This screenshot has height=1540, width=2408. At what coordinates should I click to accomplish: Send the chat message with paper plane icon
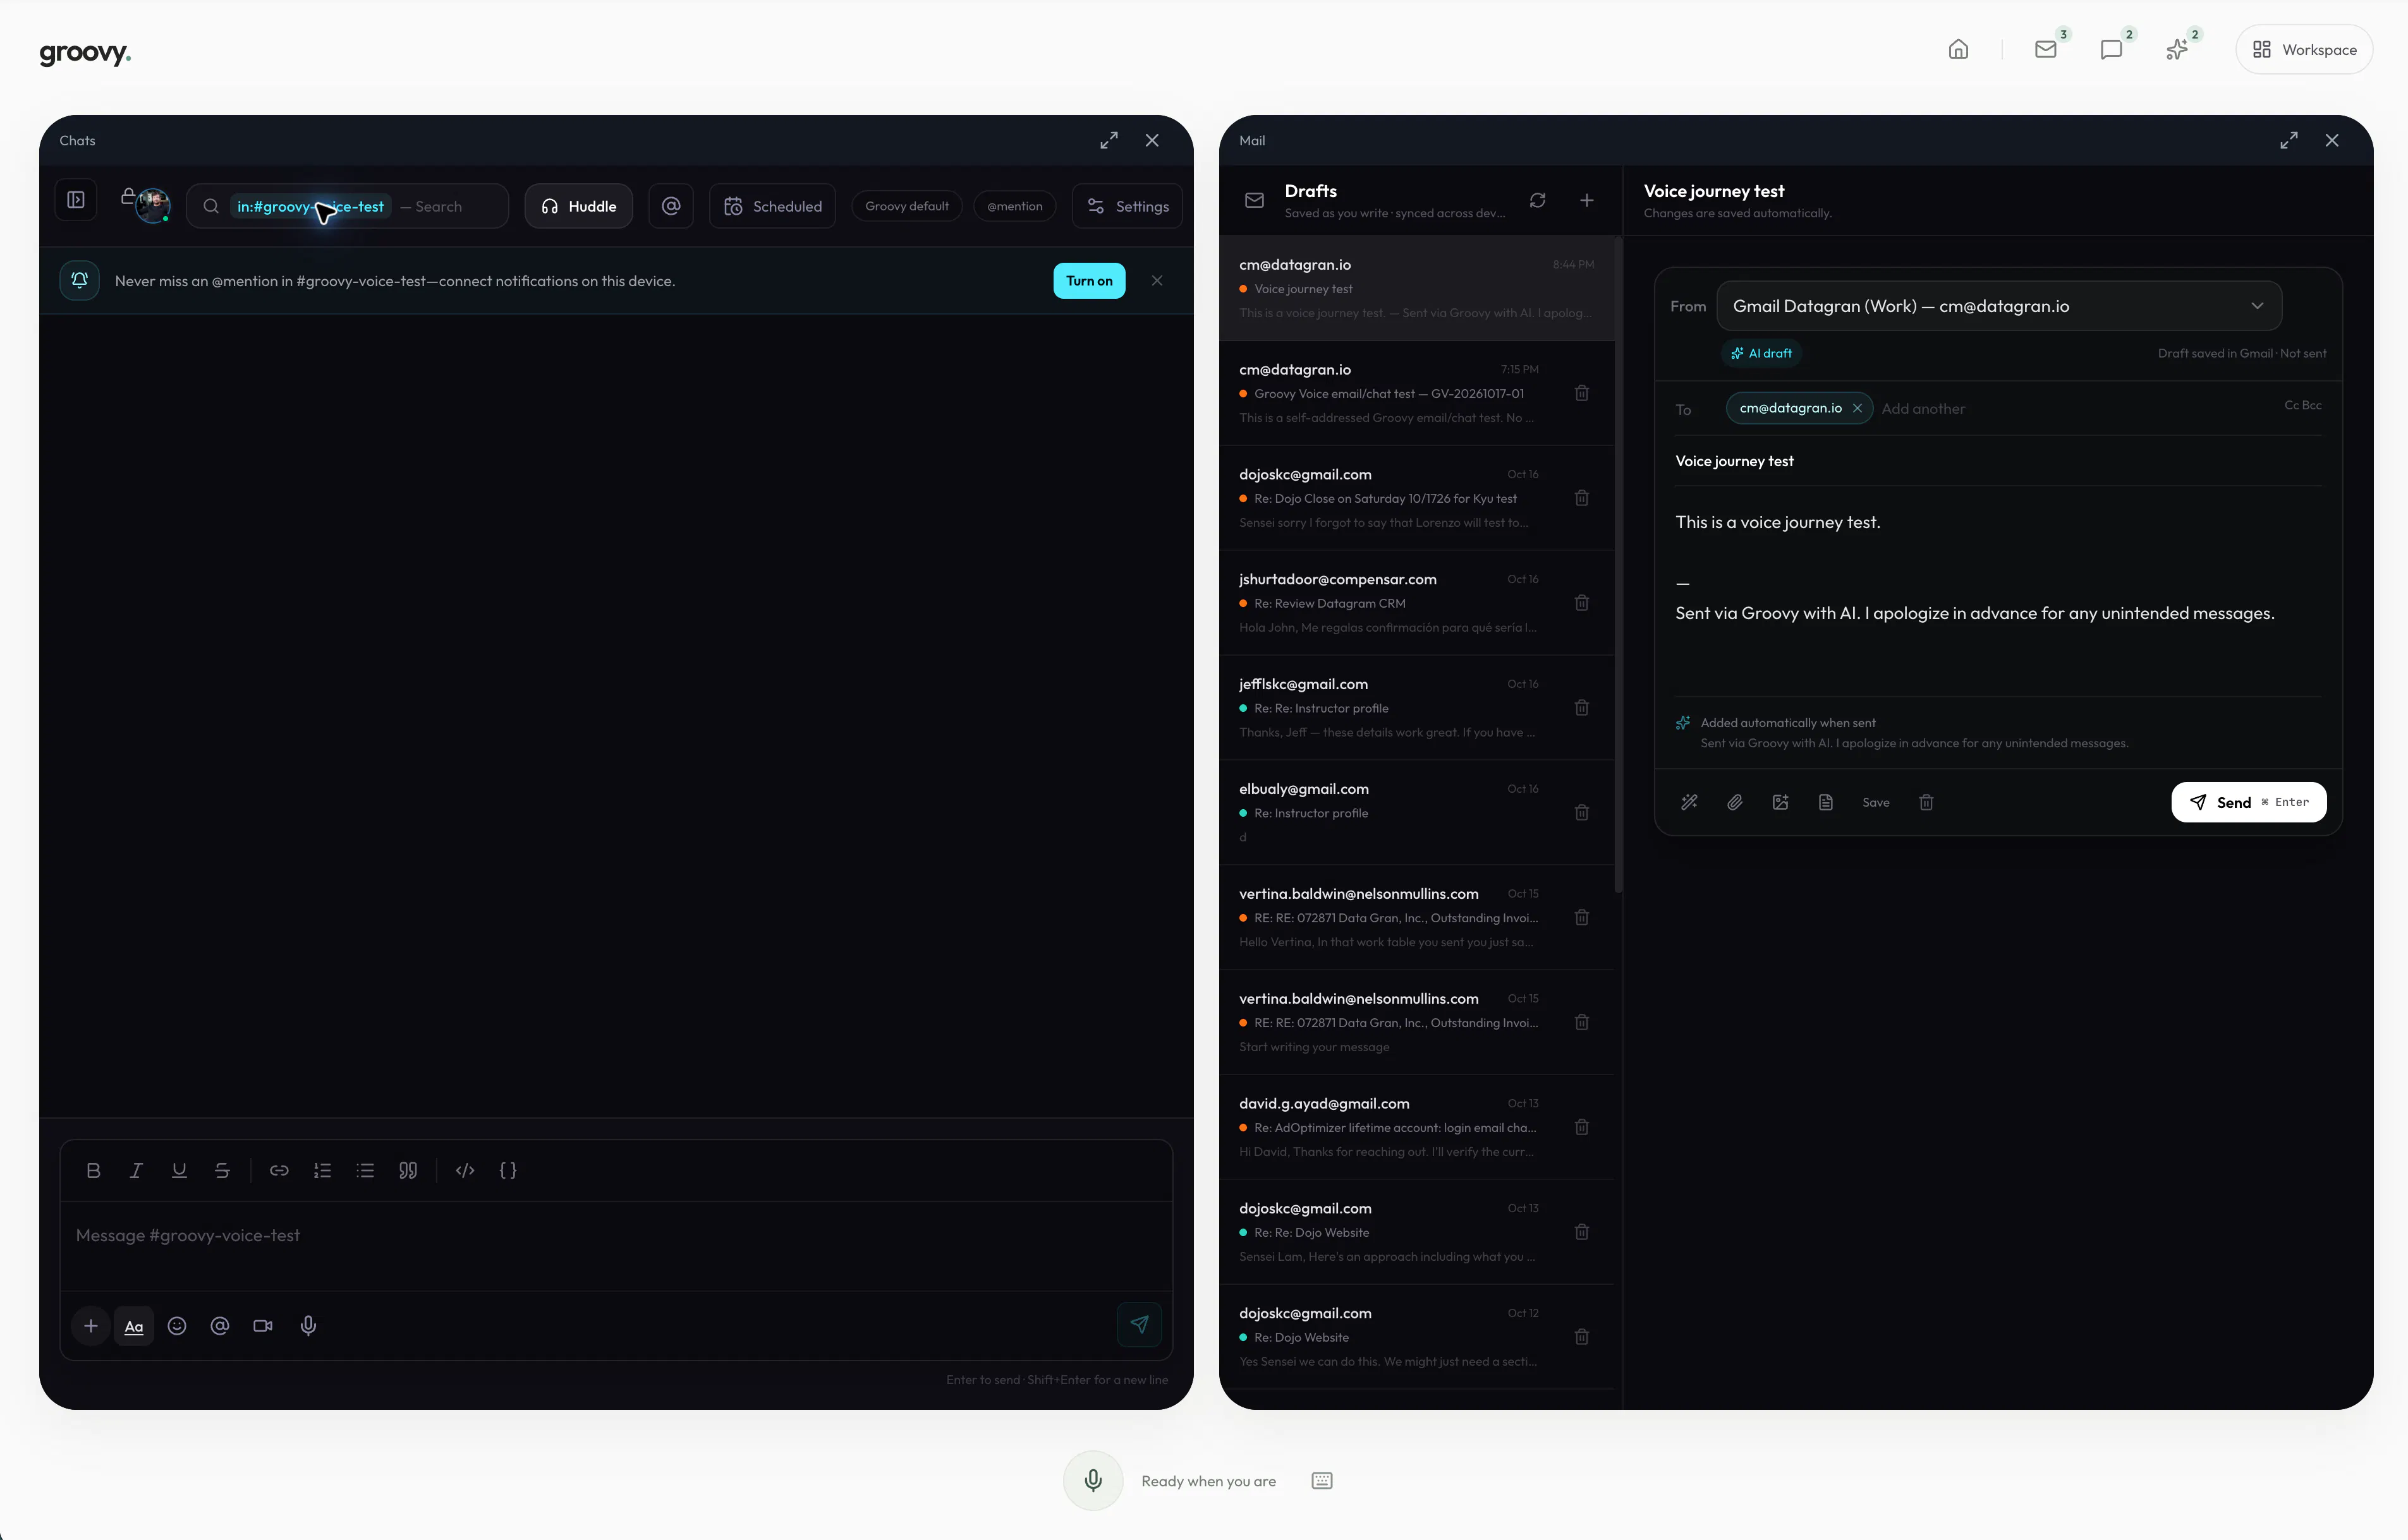[1140, 1325]
